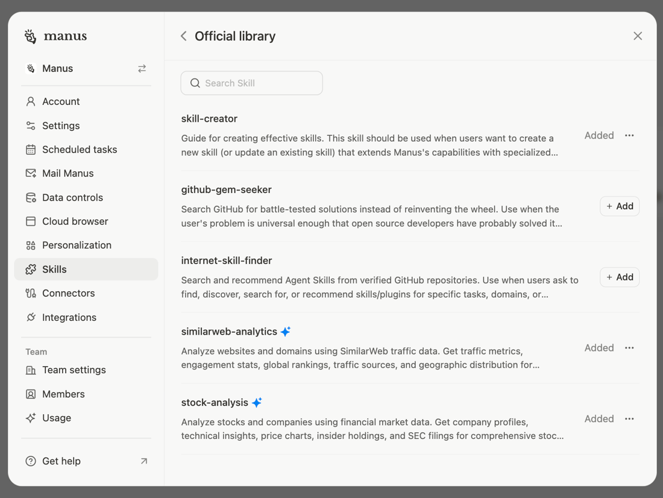Add the internet-skill-finder skill

[620, 277]
